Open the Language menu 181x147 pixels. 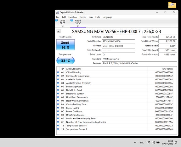[107, 17]
